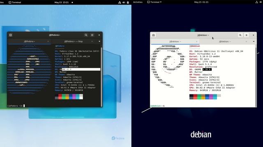Click Fedora Uptime 1 min line
263x147 pixels.
62,59
